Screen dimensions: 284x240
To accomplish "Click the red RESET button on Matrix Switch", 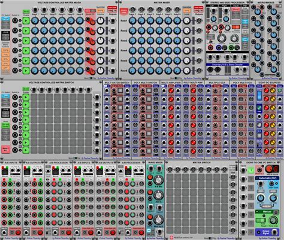I will pos(171,238).
